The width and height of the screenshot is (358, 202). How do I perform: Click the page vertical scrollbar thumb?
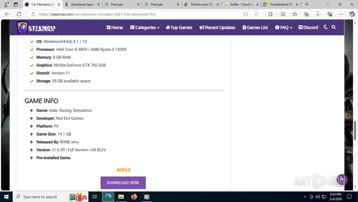pos(355,130)
